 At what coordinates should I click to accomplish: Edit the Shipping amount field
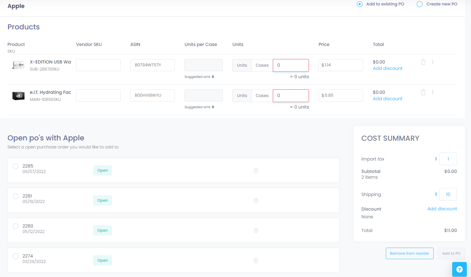[448, 194]
